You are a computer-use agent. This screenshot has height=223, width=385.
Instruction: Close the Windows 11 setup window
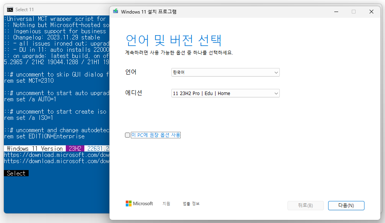pyautogui.click(x=371, y=12)
